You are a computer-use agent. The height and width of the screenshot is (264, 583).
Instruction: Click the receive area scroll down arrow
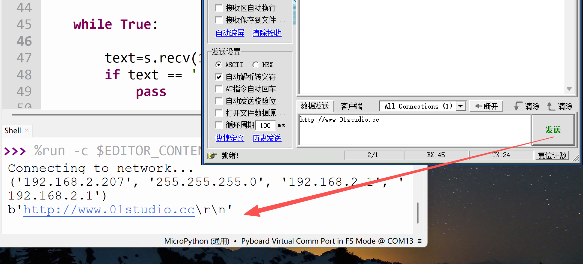[x=569, y=89]
